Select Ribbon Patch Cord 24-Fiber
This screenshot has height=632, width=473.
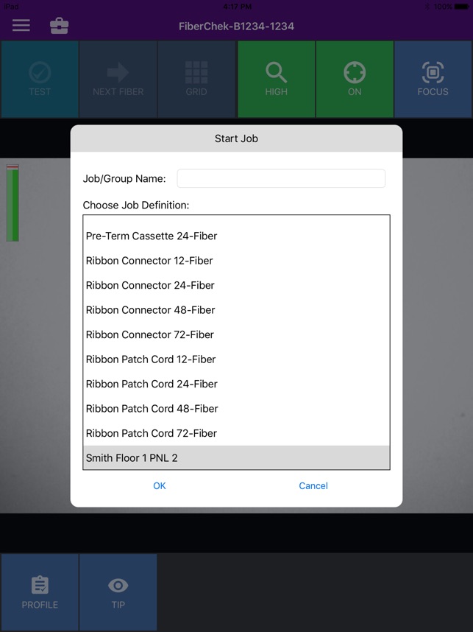pos(236,384)
